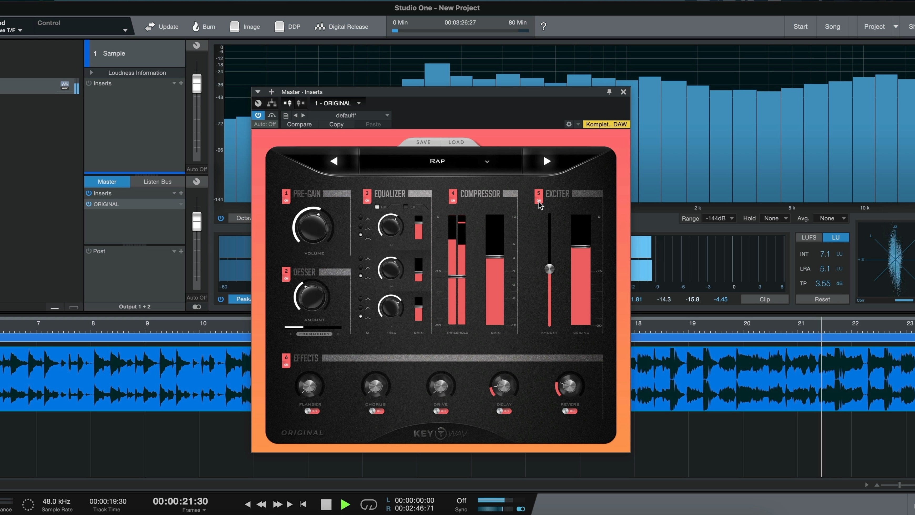
Task: Toggle the ORIGINAL plugin power button
Action: point(89,204)
